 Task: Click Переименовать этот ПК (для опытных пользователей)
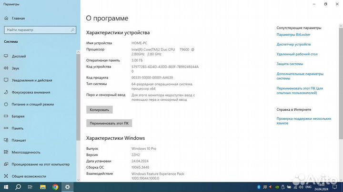[300, 91]
